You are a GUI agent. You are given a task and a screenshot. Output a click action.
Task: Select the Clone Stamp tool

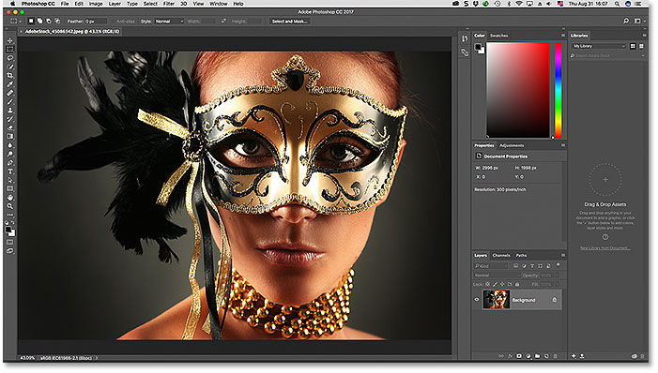pos(10,111)
